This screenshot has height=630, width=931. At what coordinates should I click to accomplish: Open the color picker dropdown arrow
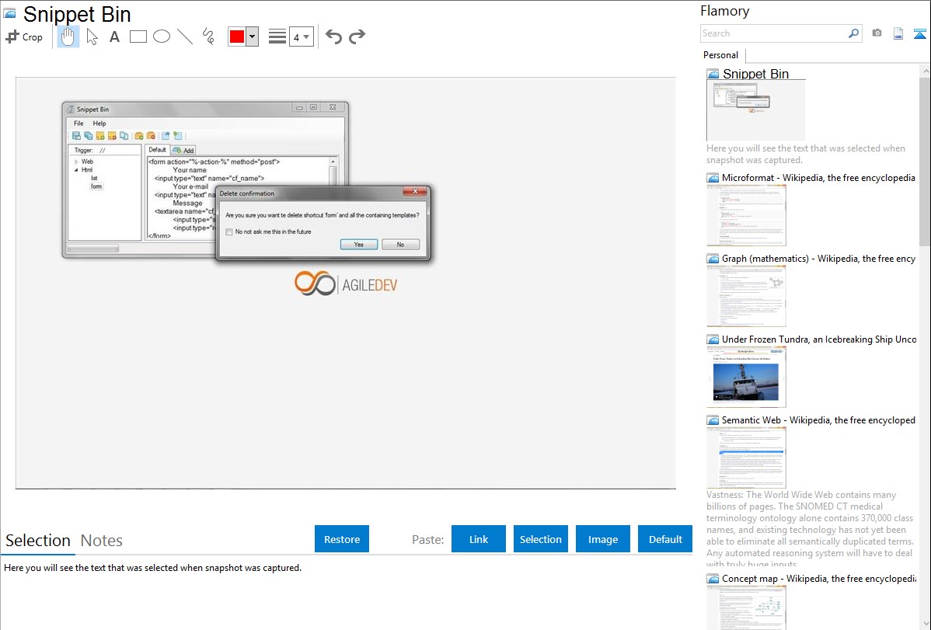[x=252, y=37]
